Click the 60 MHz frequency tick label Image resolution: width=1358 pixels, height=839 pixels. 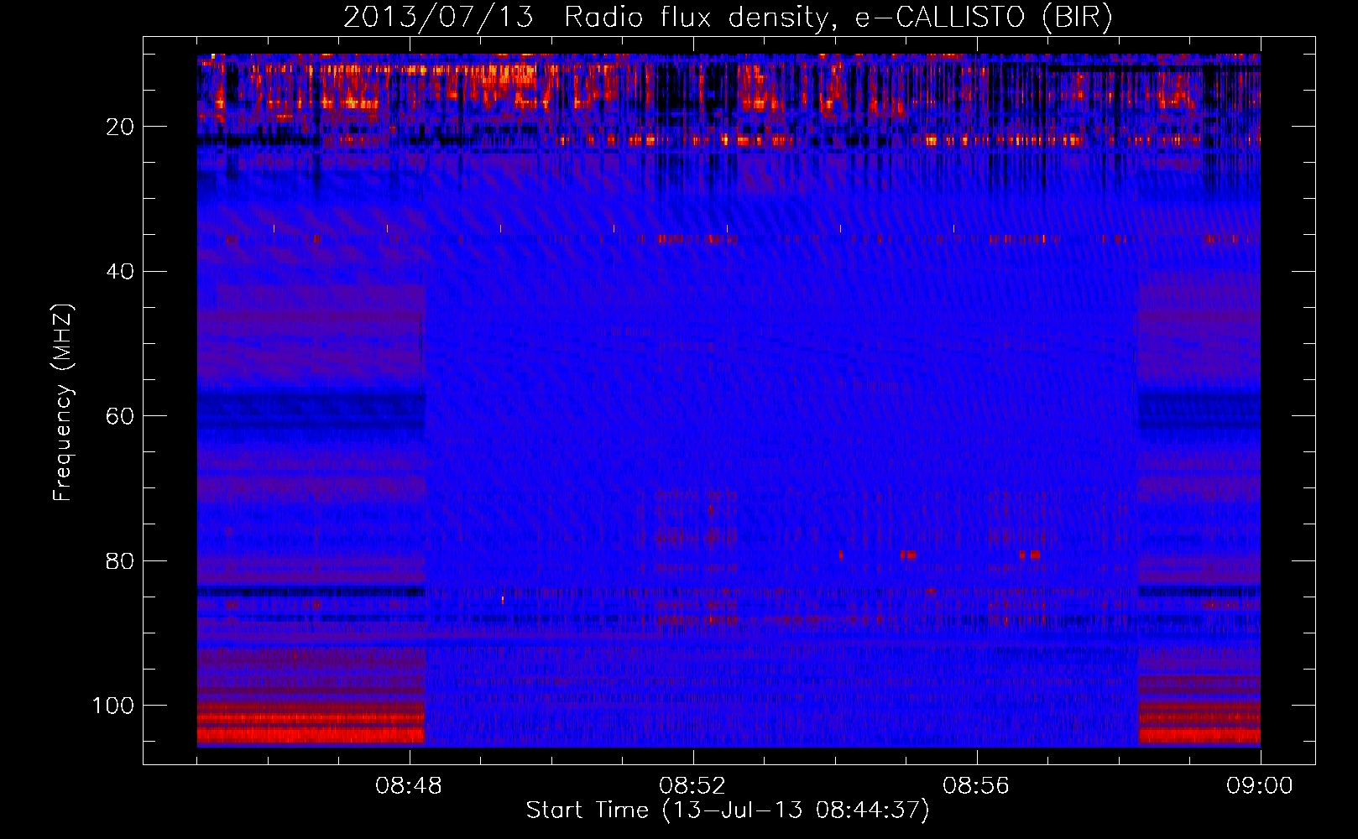pos(120,416)
